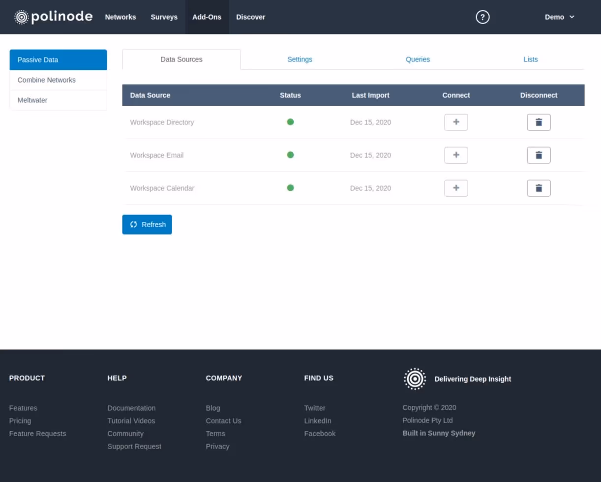The image size is (601, 482).
Task: Click Workspace Email's Dec 15, 2020 date
Action: click(x=370, y=155)
